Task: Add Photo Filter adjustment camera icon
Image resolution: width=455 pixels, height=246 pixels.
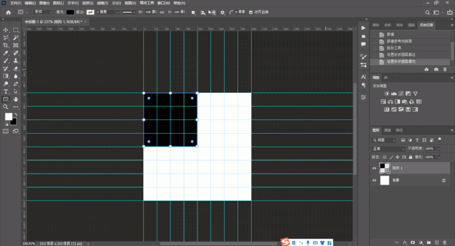Action: pyautogui.click(x=405, y=101)
